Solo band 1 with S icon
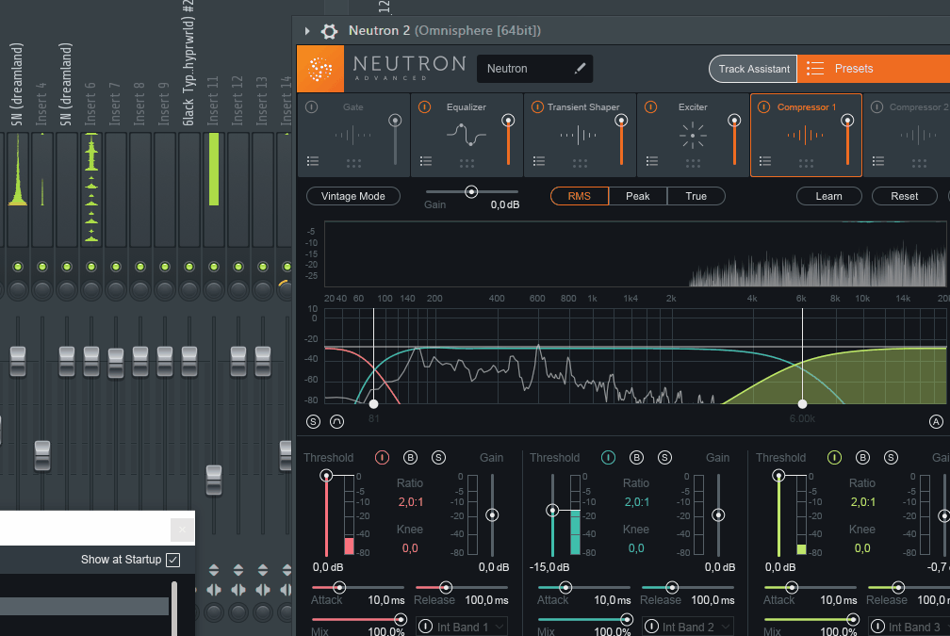The height and width of the screenshot is (636, 950). click(x=438, y=458)
